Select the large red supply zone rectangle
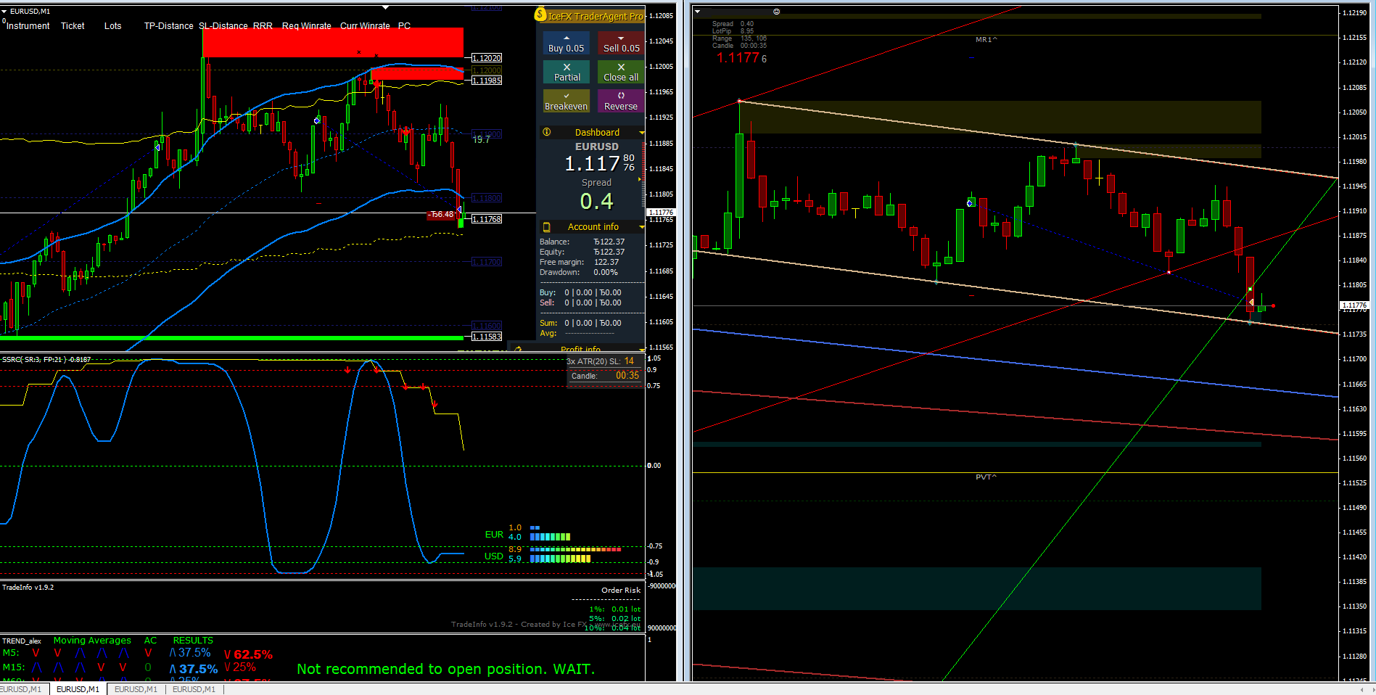Screen dimensions: 1376x695 click(333, 42)
